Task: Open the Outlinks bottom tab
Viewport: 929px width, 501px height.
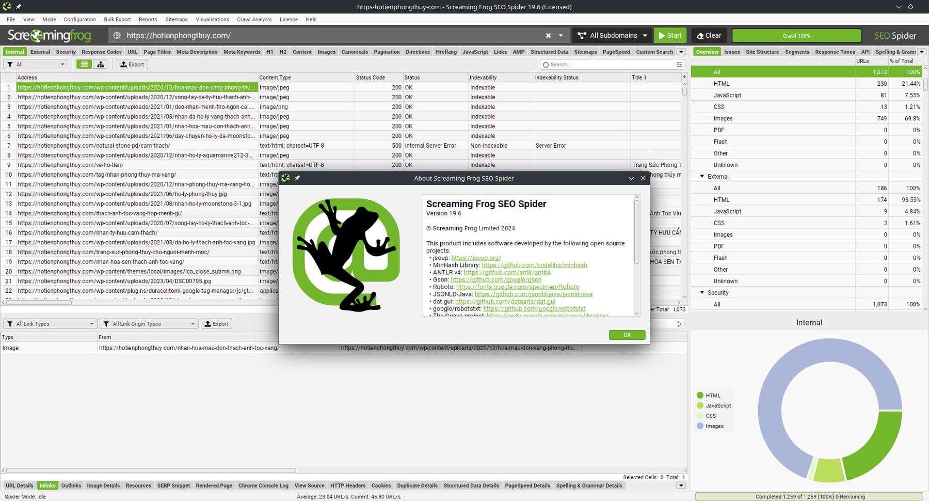Action: (71, 486)
